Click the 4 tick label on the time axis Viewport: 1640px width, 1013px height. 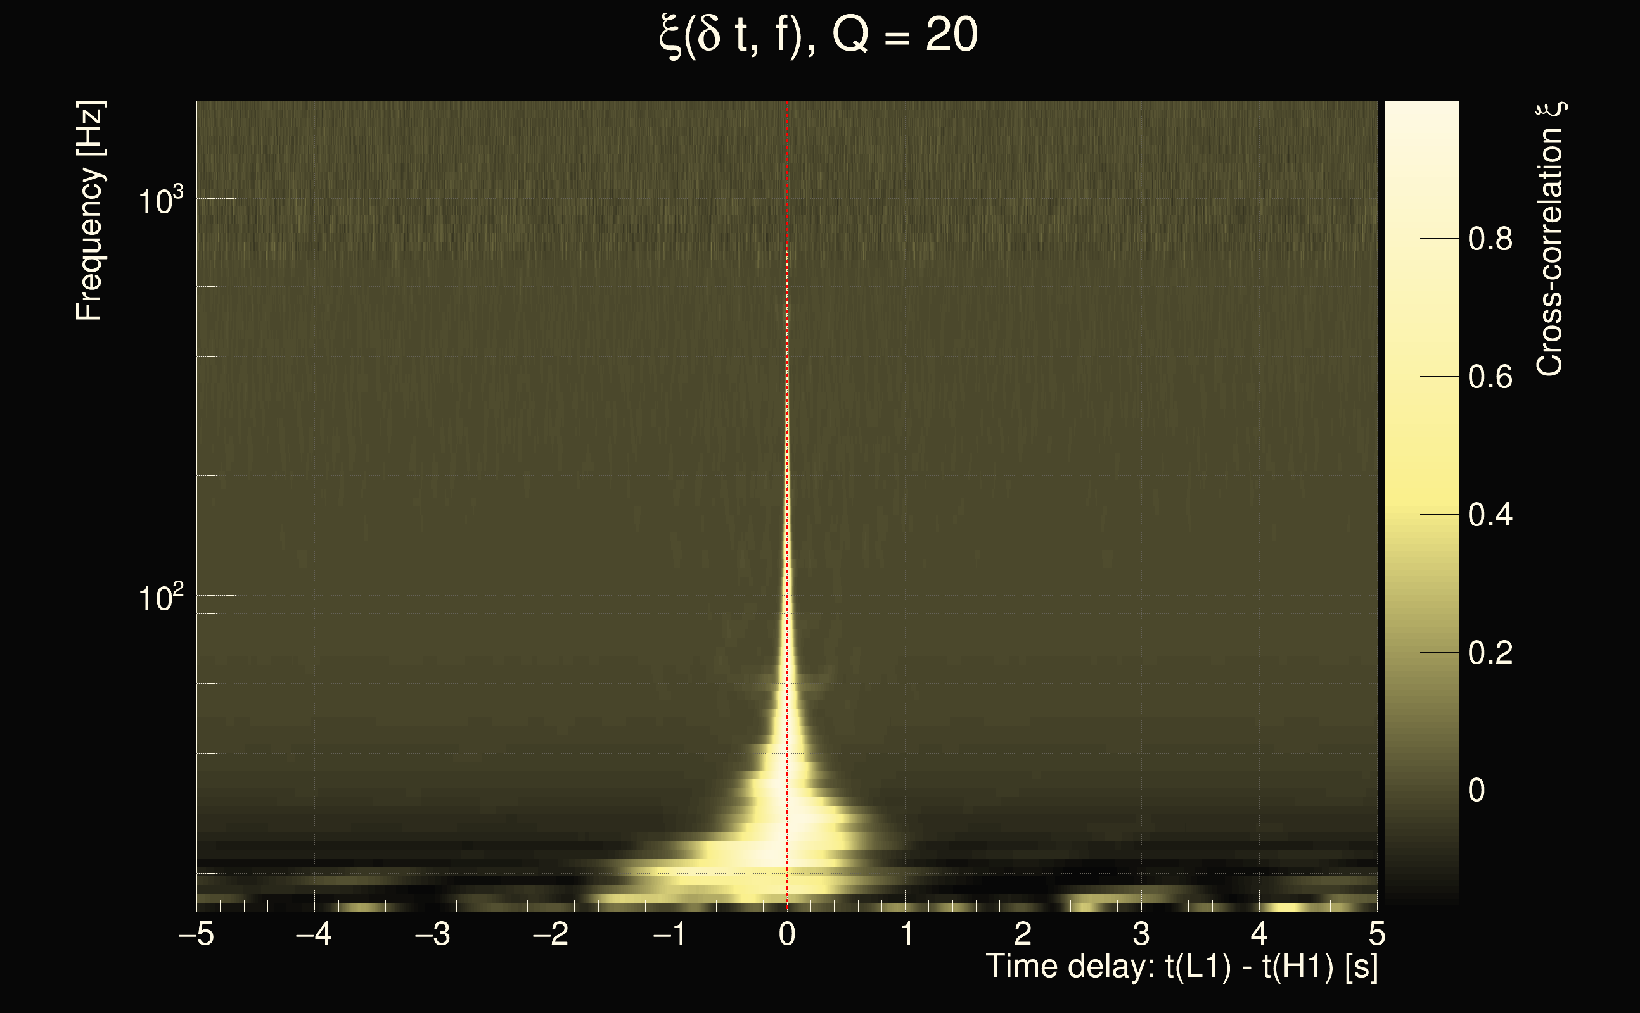coord(1259,934)
